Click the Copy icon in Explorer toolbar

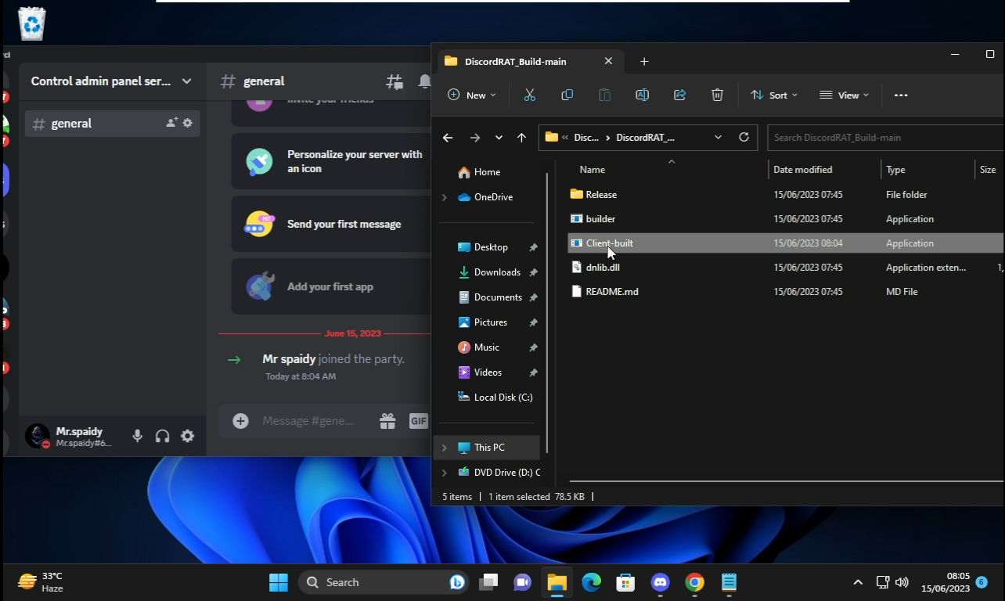click(x=567, y=95)
